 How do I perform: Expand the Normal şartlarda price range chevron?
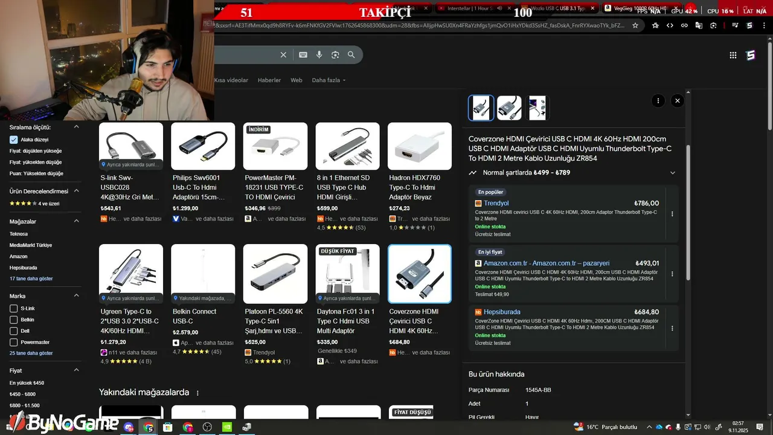pos(673,173)
